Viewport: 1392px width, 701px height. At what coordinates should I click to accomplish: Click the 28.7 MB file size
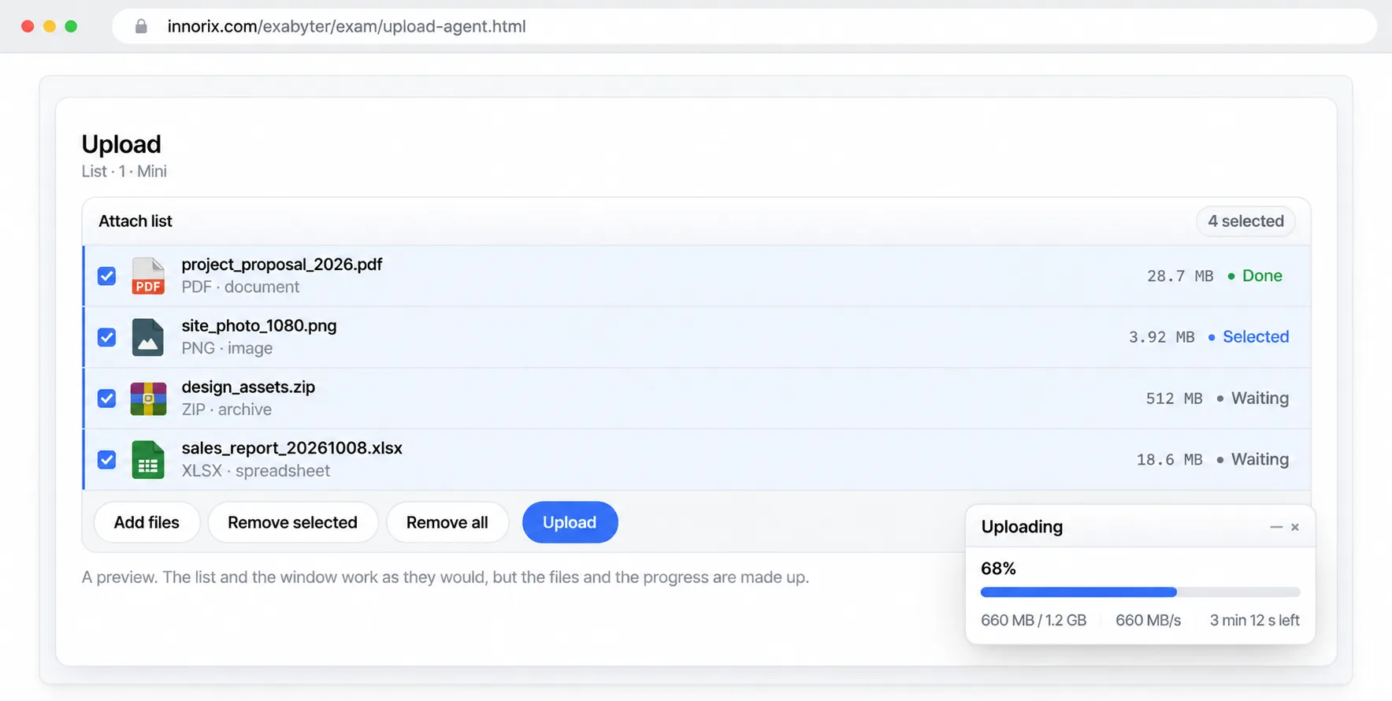(1180, 276)
